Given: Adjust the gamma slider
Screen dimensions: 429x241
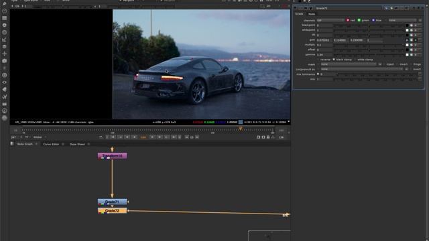Looking at the screenshot, I should (369, 55).
